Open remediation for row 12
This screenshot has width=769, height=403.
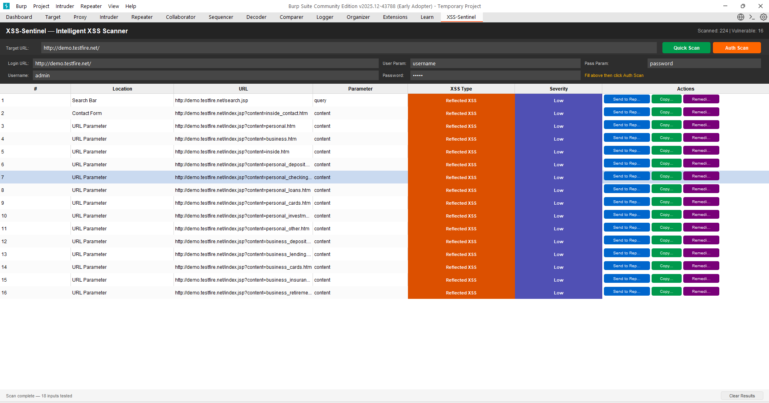pos(701,240)
